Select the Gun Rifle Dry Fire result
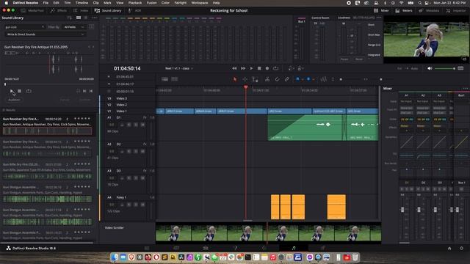 click(47, 171)
